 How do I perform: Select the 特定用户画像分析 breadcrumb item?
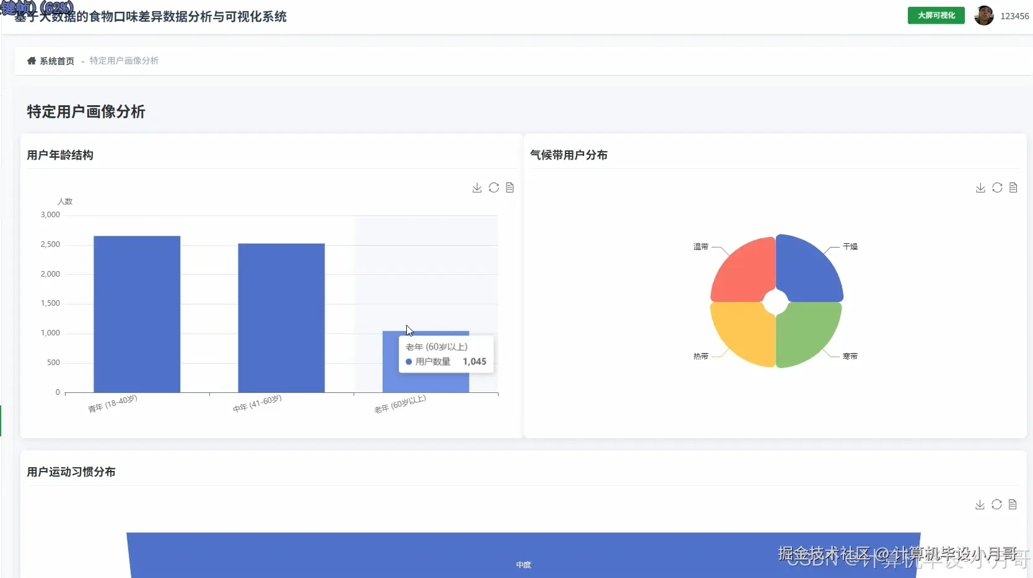[x=123, y=61]
